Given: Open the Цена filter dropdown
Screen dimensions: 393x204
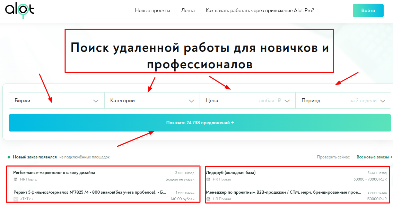Looking at the screenshot, I should click(x=248, y=100).
